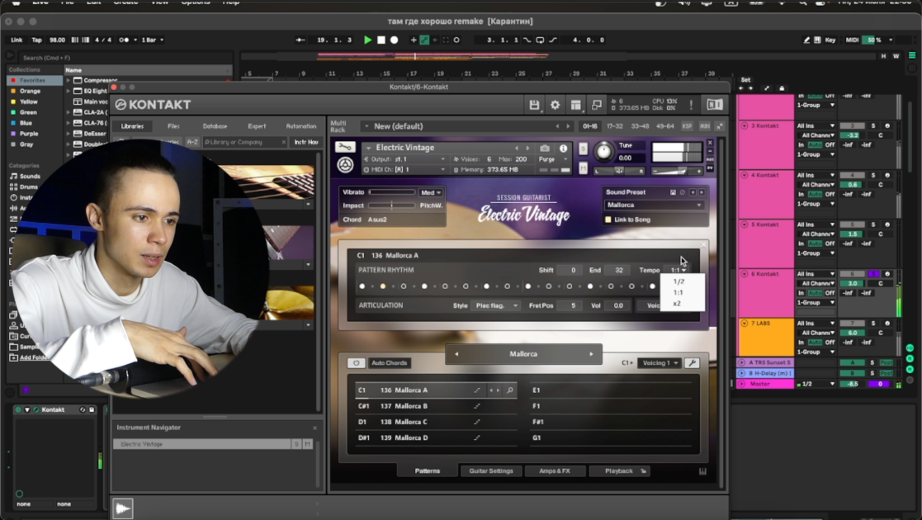
Task: Click previous song preset arrow beside Mallorca
Action: (456, 354)
